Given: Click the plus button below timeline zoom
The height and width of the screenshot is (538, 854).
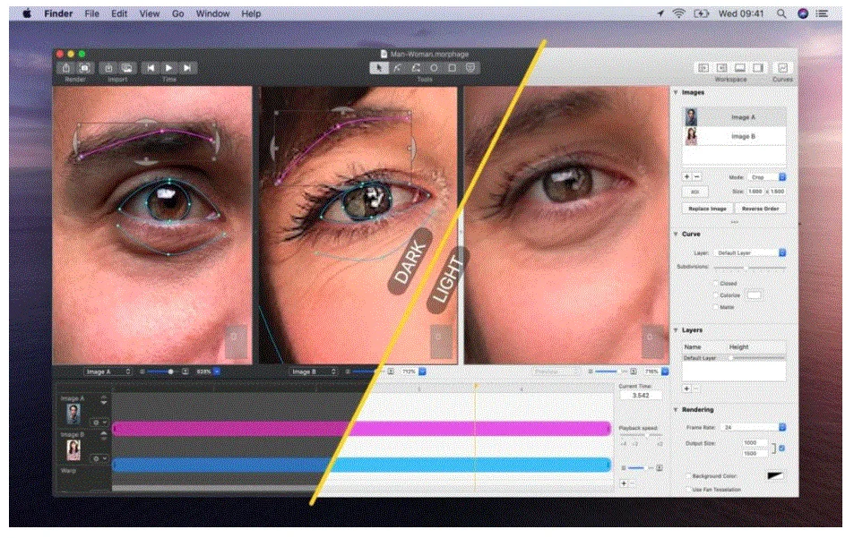Looking at the screenshot, I should point(625,483).
